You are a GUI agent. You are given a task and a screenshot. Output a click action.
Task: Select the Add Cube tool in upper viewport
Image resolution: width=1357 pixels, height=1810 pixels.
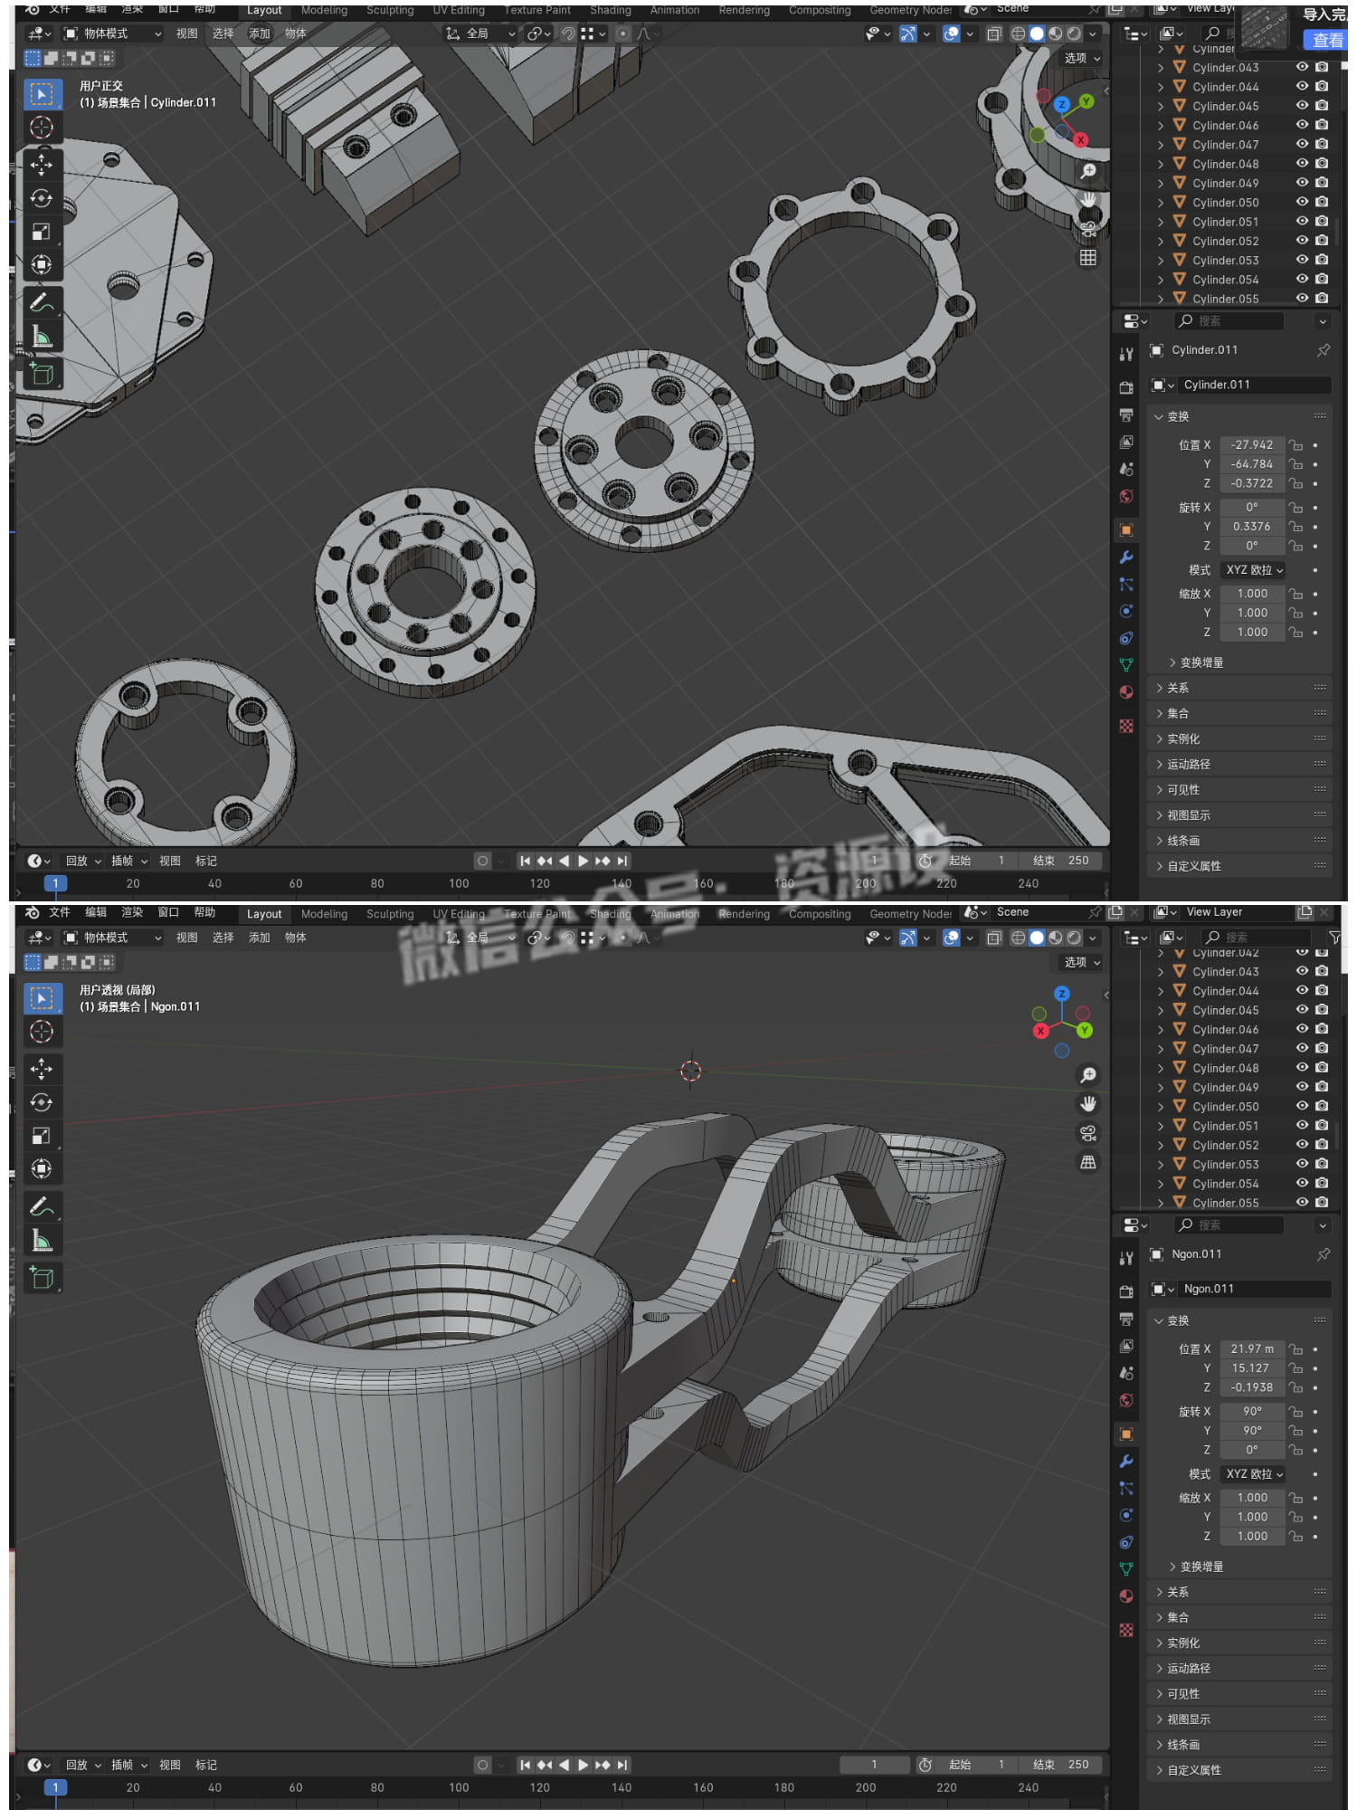coord(42,373)
